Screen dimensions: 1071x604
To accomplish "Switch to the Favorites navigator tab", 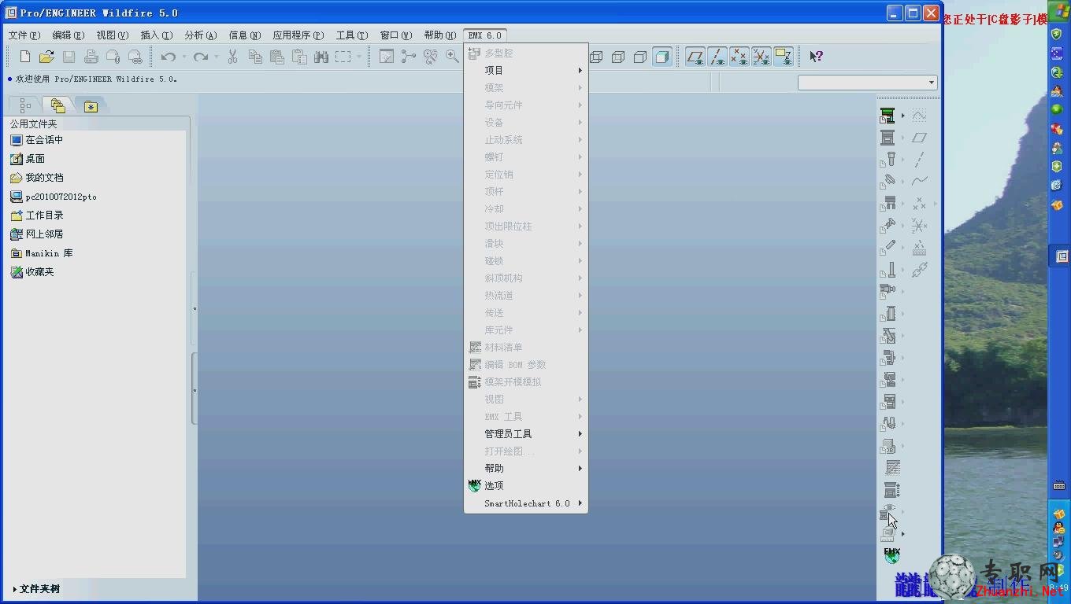I will point(91,106).
